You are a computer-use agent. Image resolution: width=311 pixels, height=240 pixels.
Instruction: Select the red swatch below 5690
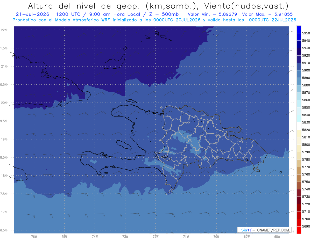tap(299, 230)
